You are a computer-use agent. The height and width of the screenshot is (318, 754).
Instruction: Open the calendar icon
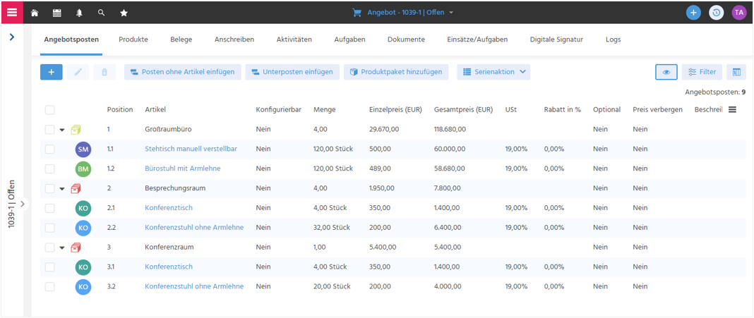tap(56, 13)
